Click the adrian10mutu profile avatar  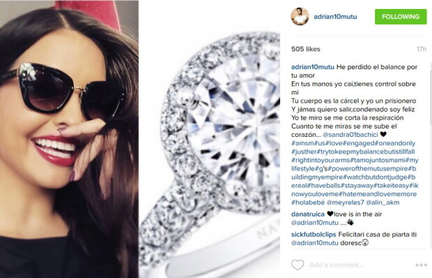(x=300, y=17)
